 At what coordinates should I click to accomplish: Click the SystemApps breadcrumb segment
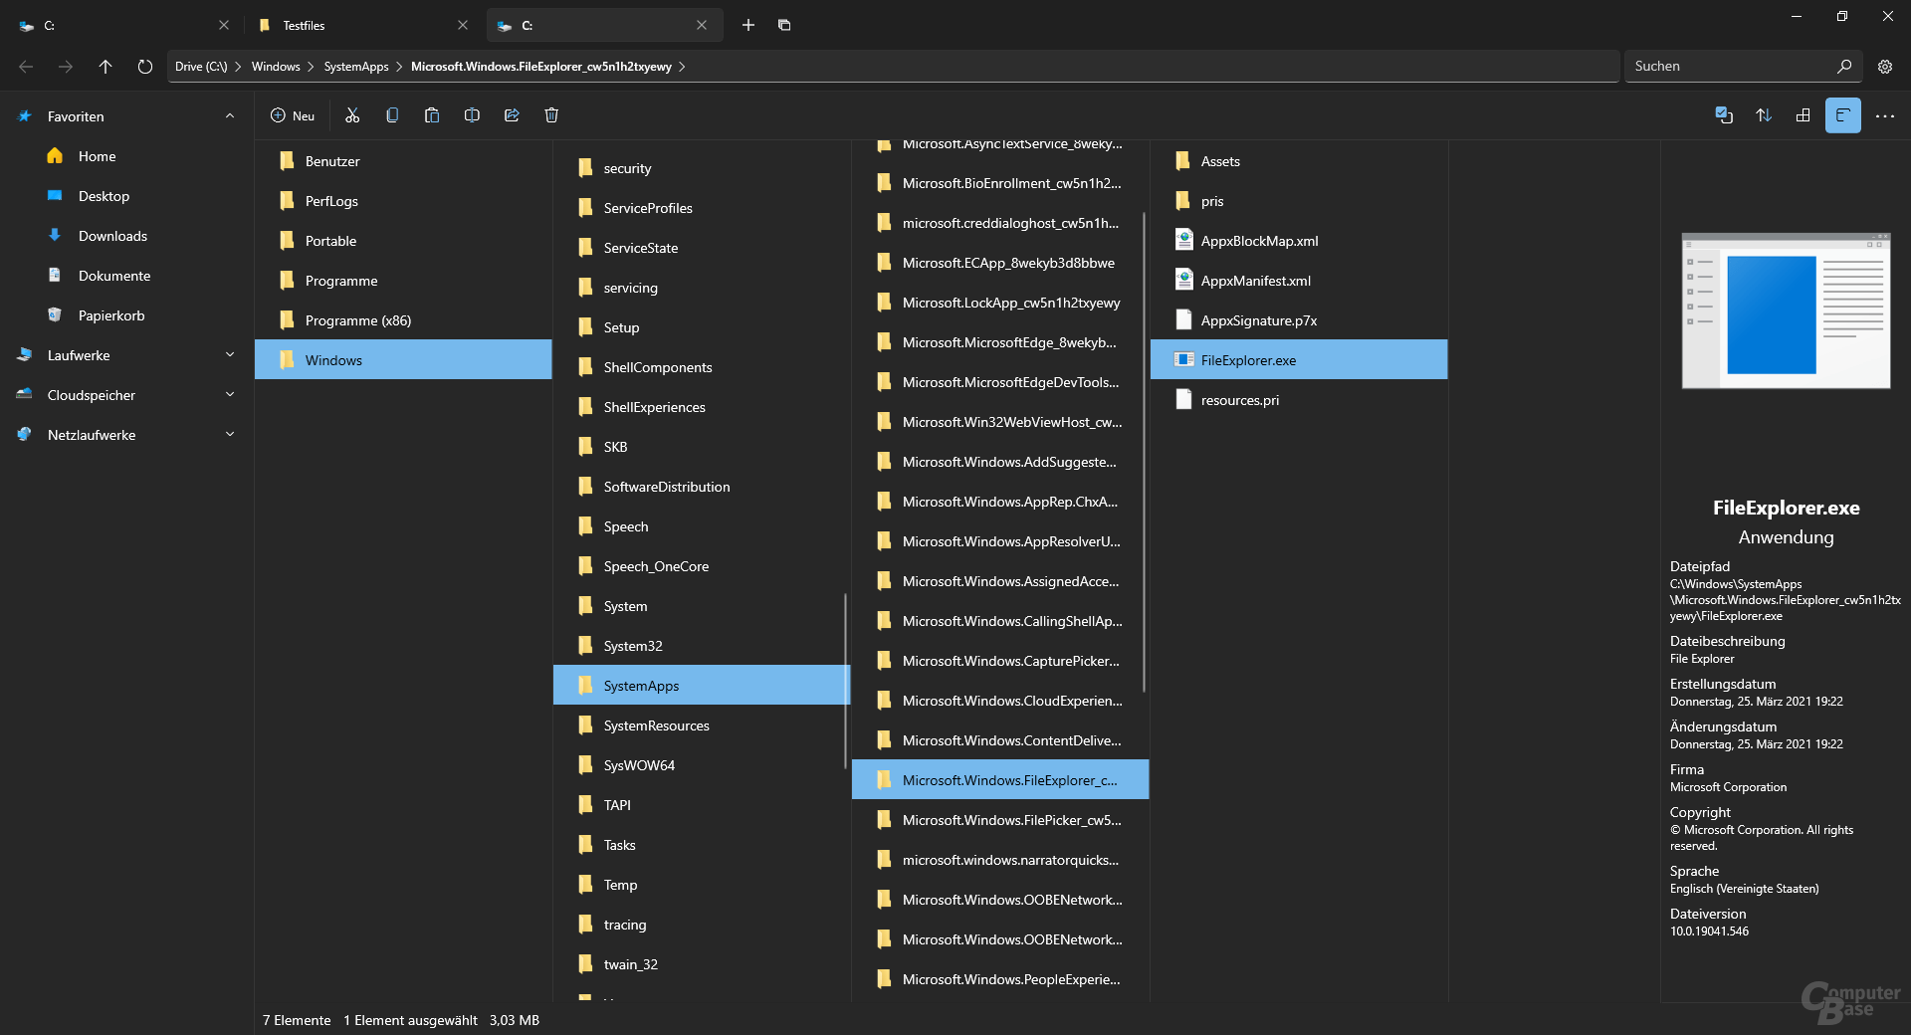(356, 67)
